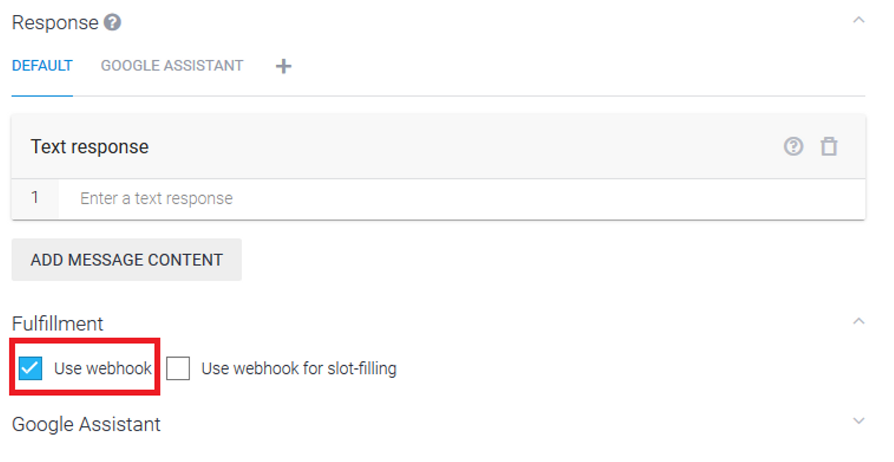This screenshot has width=894, height=462.
Task: Select row number 1 of Text response
Action: point(35,198)
